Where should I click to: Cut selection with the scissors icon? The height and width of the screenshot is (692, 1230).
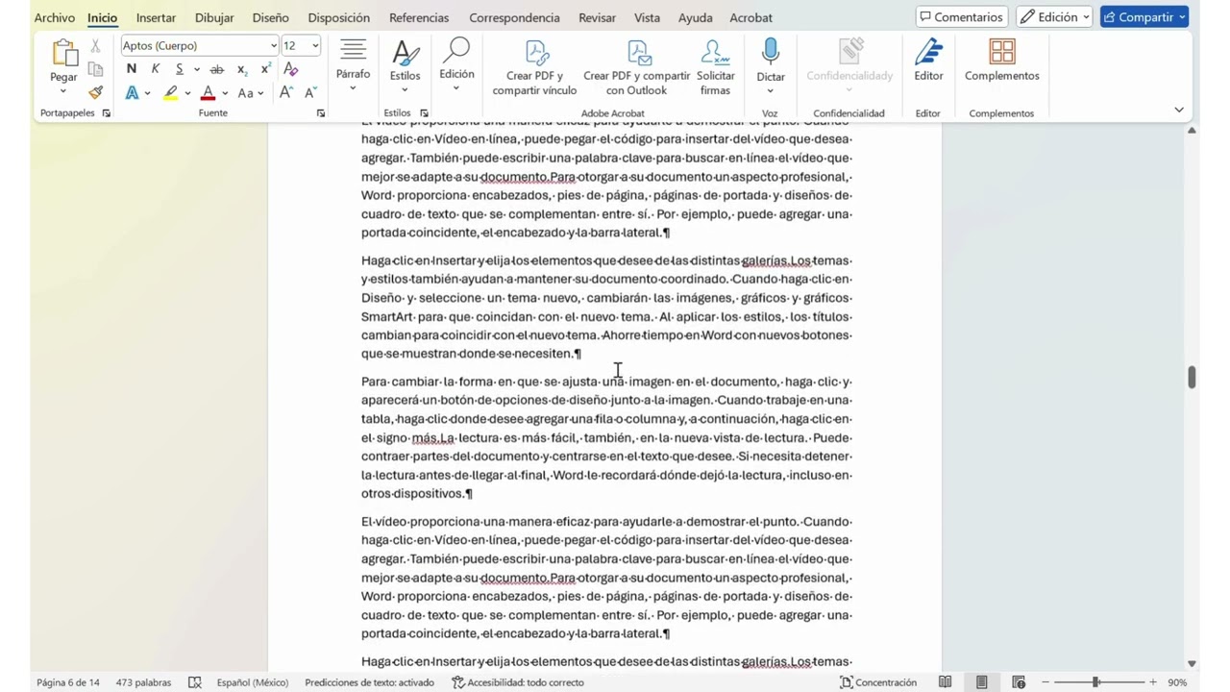coord(95,45)
